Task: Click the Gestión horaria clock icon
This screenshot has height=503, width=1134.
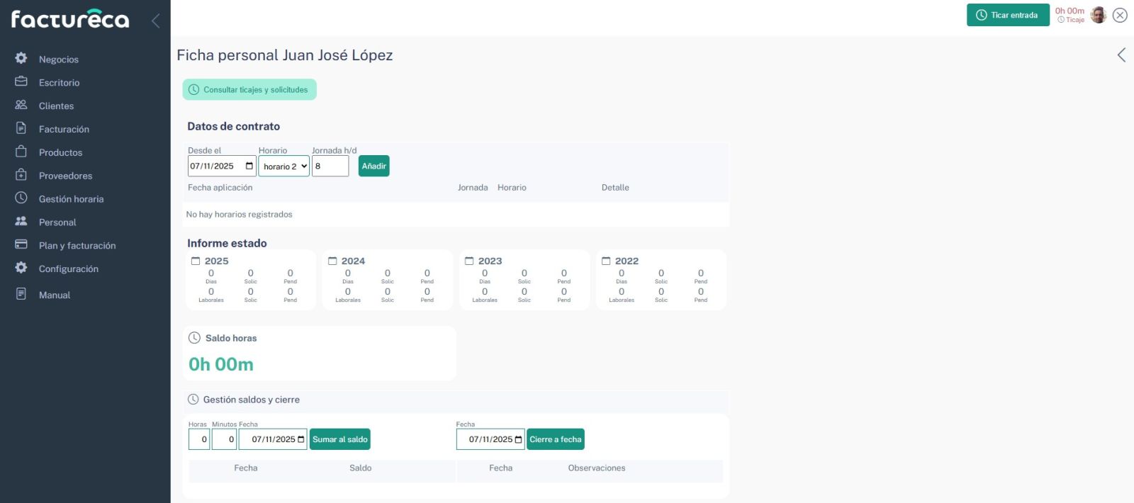Action: 21,198
